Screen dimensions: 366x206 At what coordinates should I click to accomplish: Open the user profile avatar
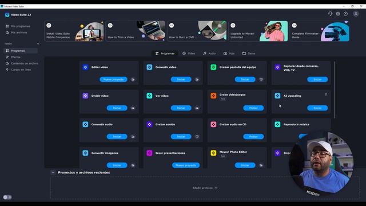(356, 14)
